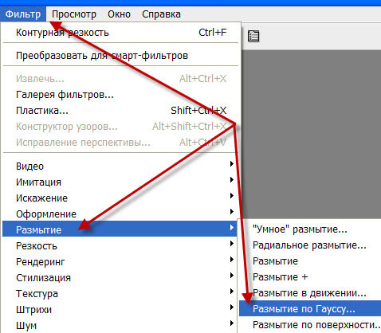Screen dimensions: 381x333
Task: Choose Размытие по поверхности... filter
Action: click(310, 324)
